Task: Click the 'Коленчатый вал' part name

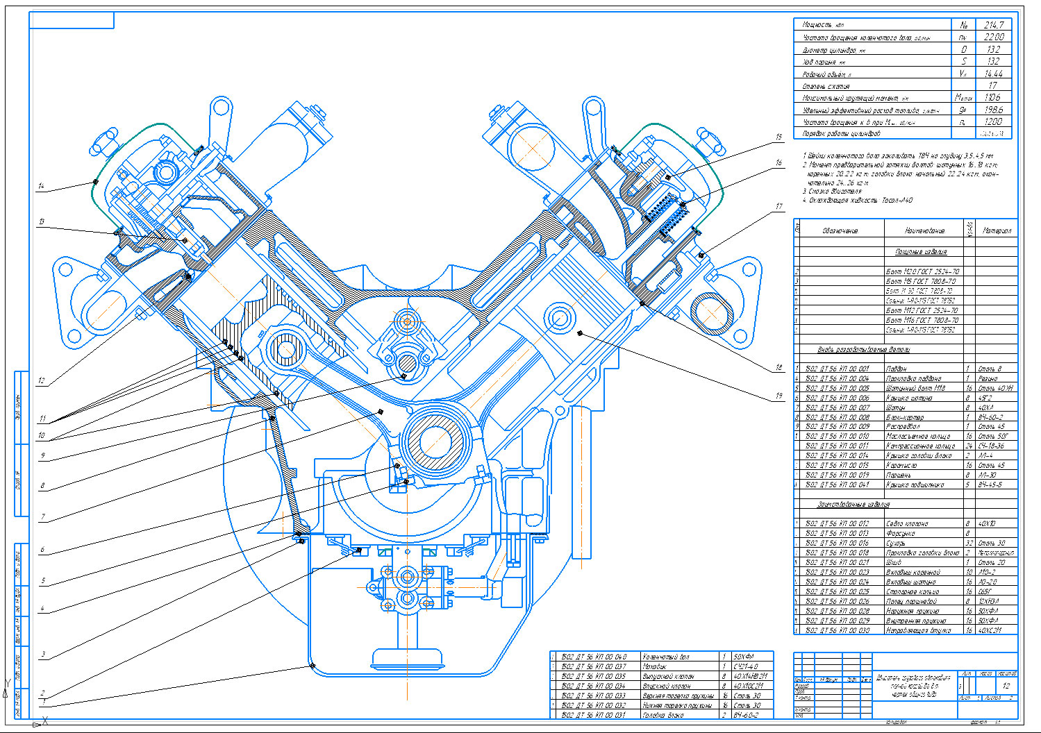Action: (x=665, y=657)
